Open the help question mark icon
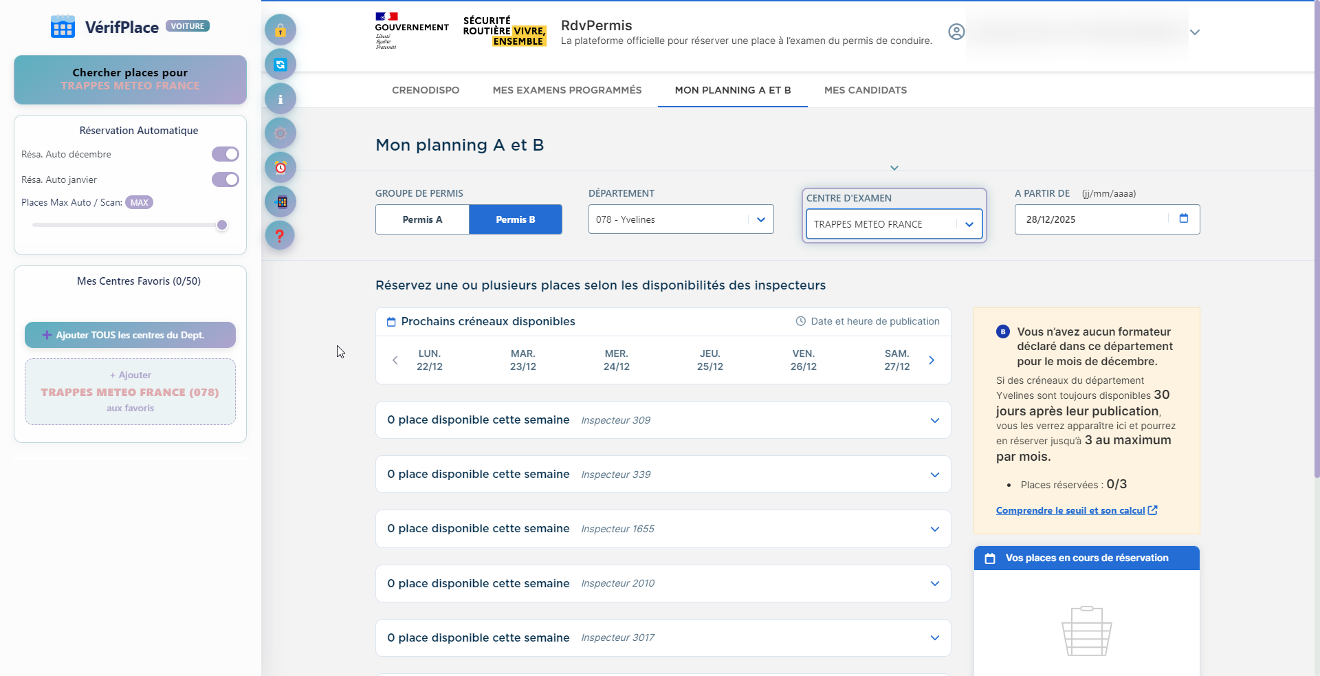 pos(280,235)
